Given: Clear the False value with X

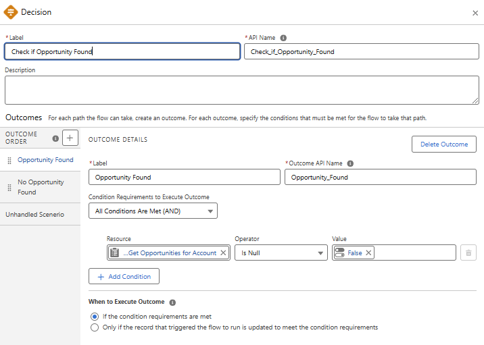Looking at the screenshot, I should coord(369,253).
